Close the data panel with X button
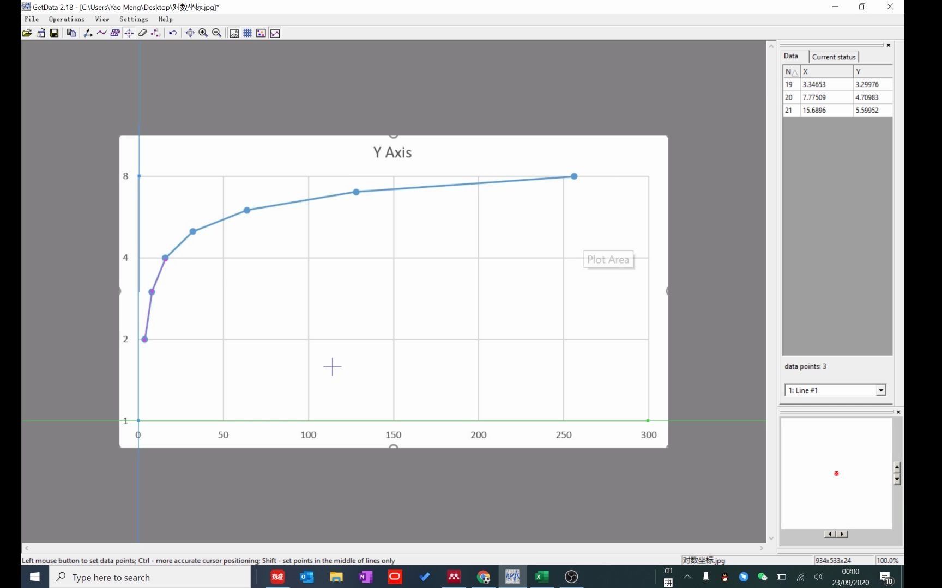The height and width of the screenshot is (588, 942). 889,45
